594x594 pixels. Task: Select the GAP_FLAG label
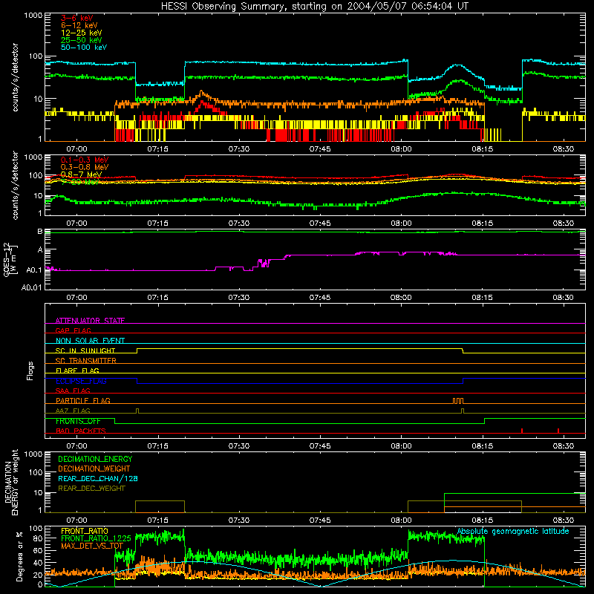(73, 330)
